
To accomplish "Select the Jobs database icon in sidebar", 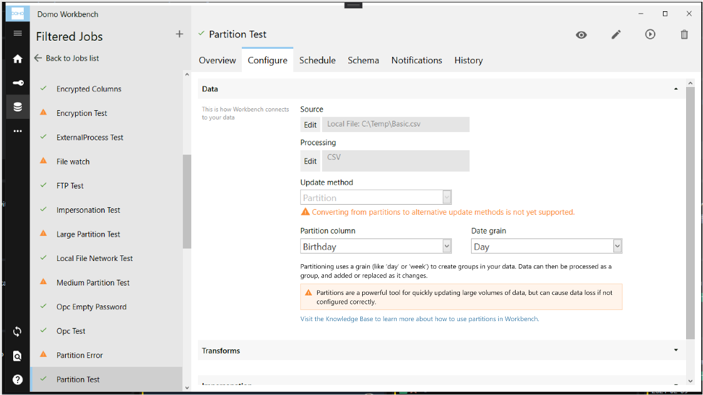I will [17, 106].
